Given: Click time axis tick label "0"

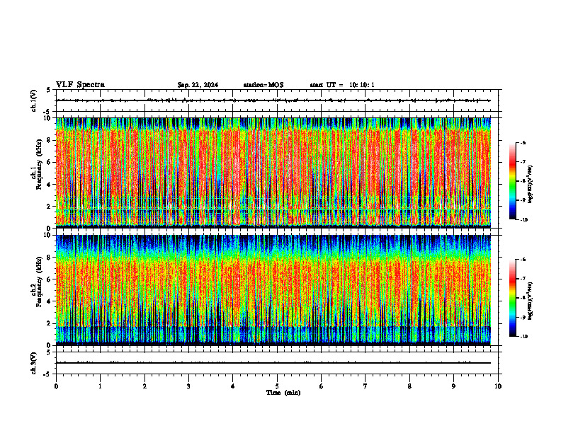Looking at the screenshot, I should coord(56,386).
